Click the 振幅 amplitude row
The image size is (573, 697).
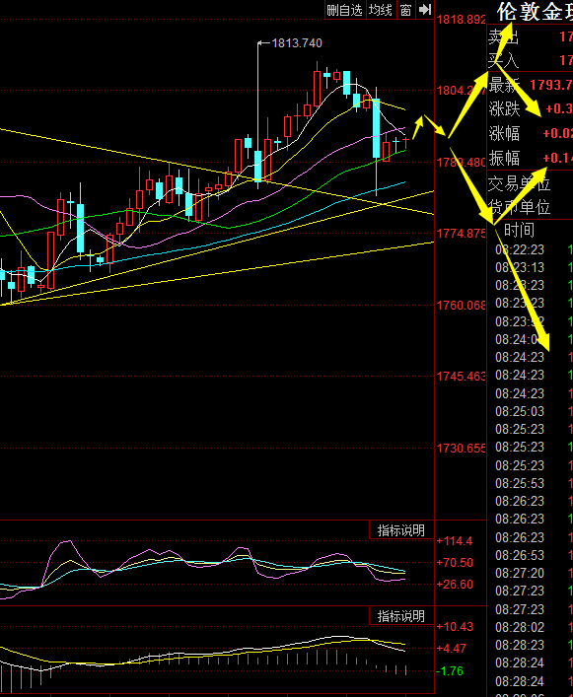pos(531,158)
